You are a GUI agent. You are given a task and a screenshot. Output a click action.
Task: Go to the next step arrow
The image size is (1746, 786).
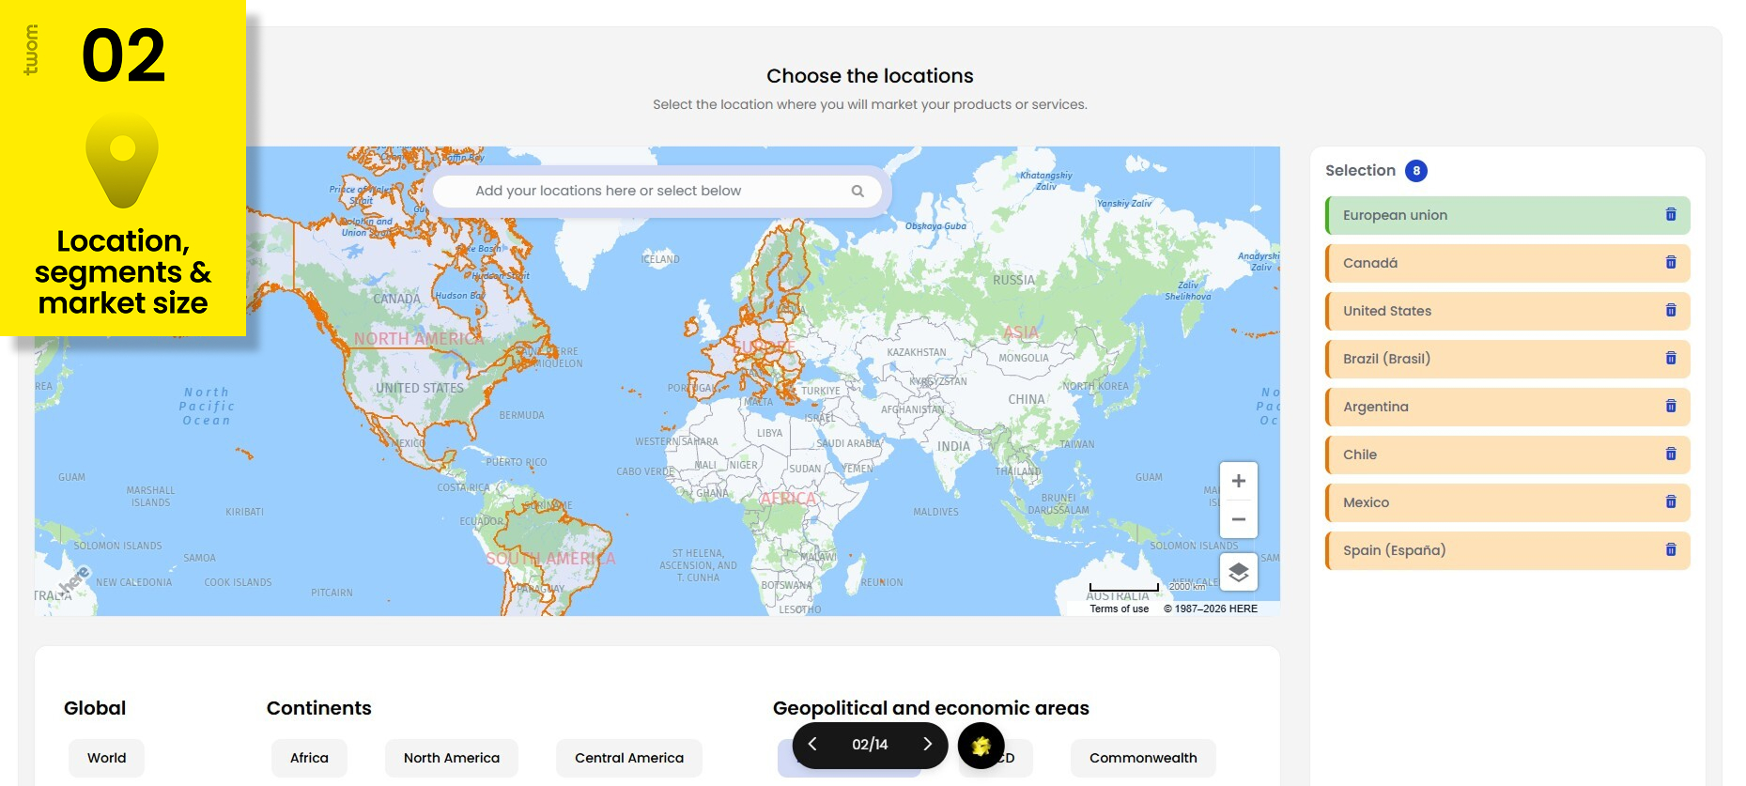coord(927,745)
